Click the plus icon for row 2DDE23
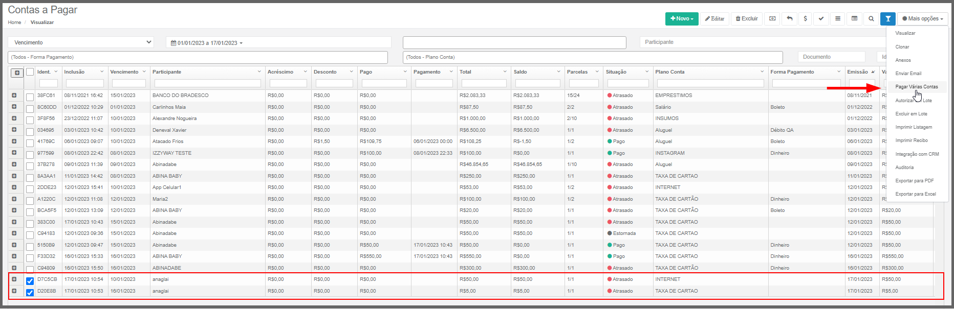The width and height of the screenshot is (954, 309). coord(14,187)
